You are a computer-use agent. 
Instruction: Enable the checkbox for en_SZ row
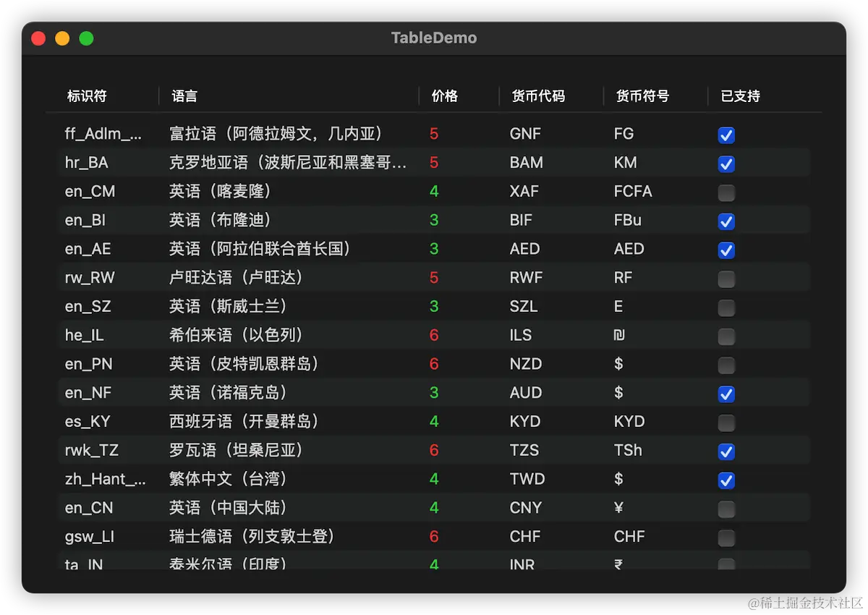(726, 307)
